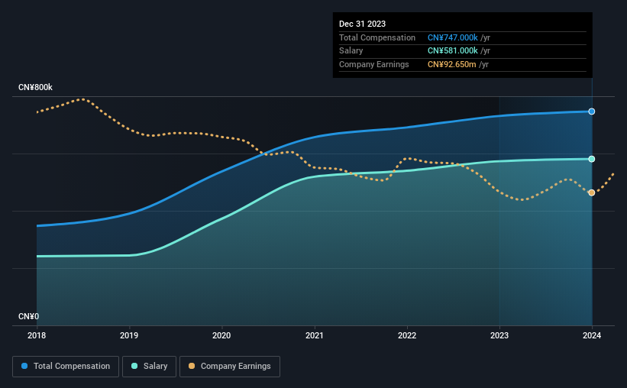Screen dimensions: 627x388
Task: Select the blue Total Compensation data point marker
Action: tap(591, 112)
